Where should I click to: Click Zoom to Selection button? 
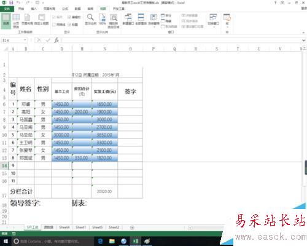click(114, 21)
